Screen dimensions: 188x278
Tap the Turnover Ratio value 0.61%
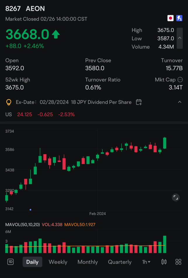[93, 87]
